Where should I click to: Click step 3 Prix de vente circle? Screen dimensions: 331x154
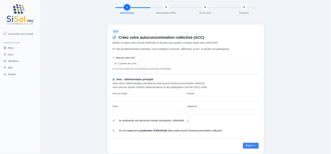(205, 7)
